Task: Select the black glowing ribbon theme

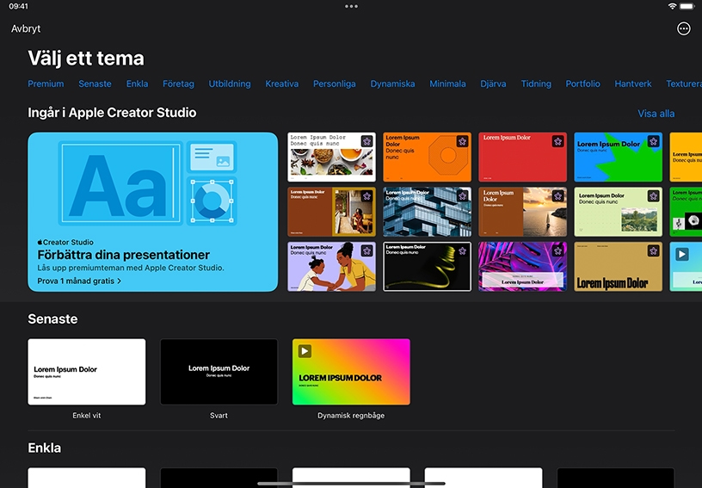Action: click(427, 267)
